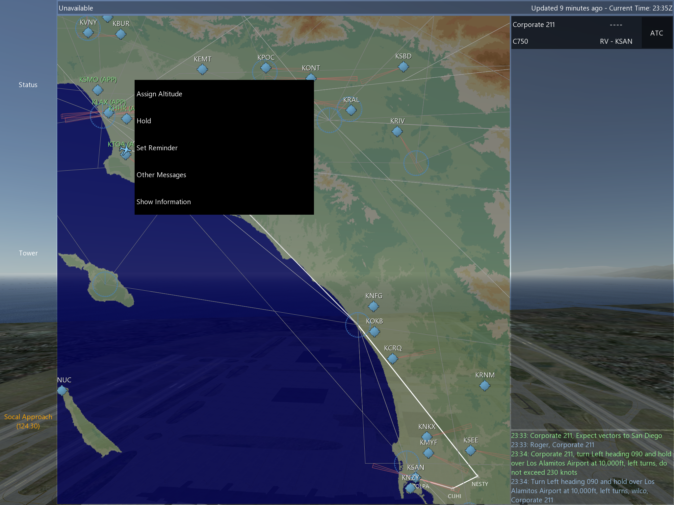Select the KEMT airport marker

tap(202, 69)
